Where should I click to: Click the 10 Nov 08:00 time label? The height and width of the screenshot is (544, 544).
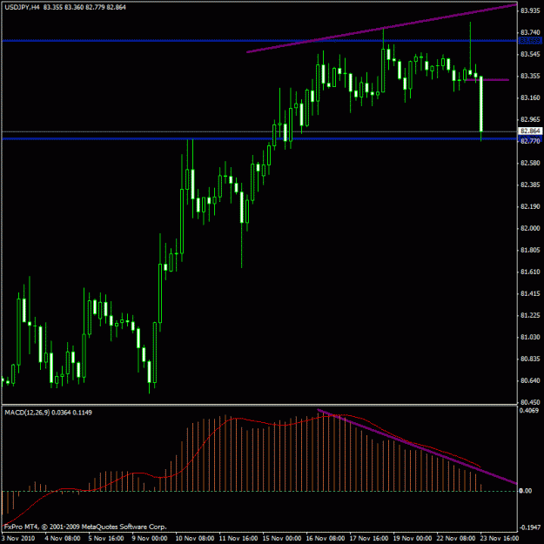[x=195, y=539]
